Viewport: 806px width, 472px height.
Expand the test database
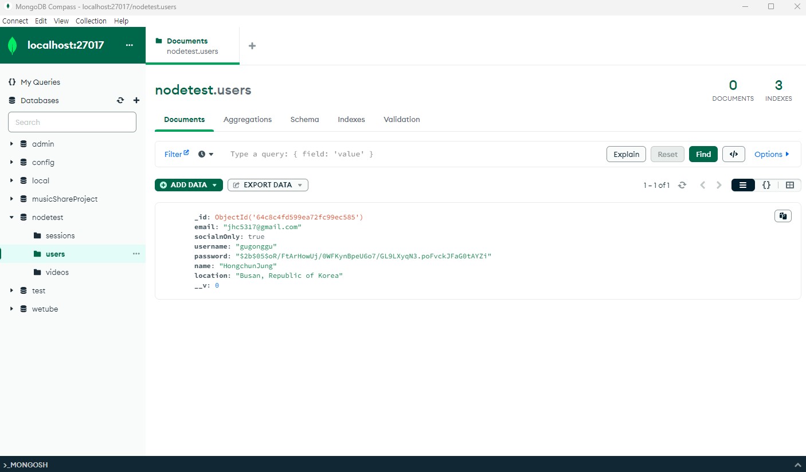pyautogui.click(x=11, y=290)
